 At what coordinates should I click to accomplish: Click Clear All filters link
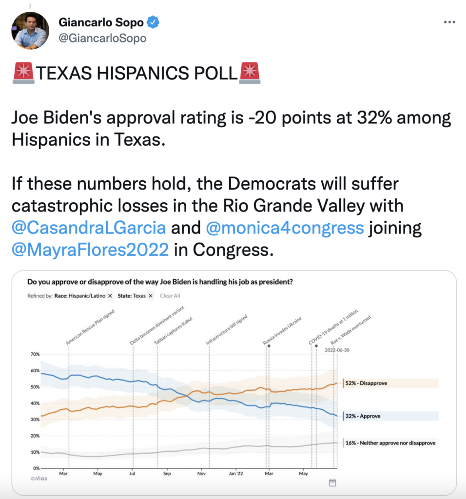tap(170, 296)
